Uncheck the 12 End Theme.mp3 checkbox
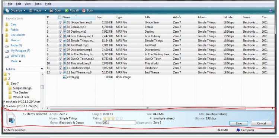The image size is (279, 138). click(60, 73)
